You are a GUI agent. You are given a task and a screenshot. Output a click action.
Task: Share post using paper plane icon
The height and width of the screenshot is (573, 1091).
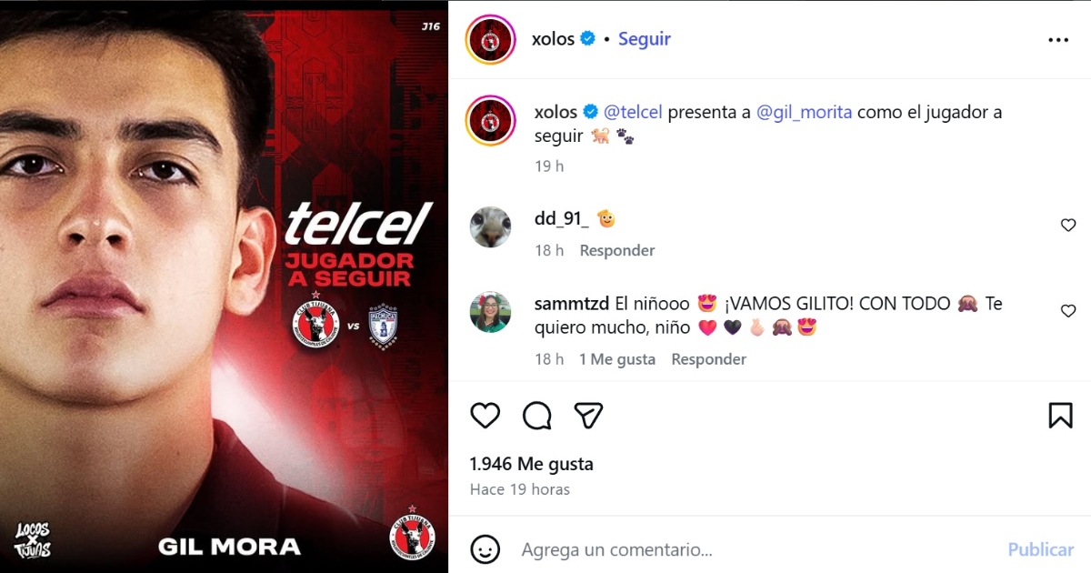click(589, 416)
